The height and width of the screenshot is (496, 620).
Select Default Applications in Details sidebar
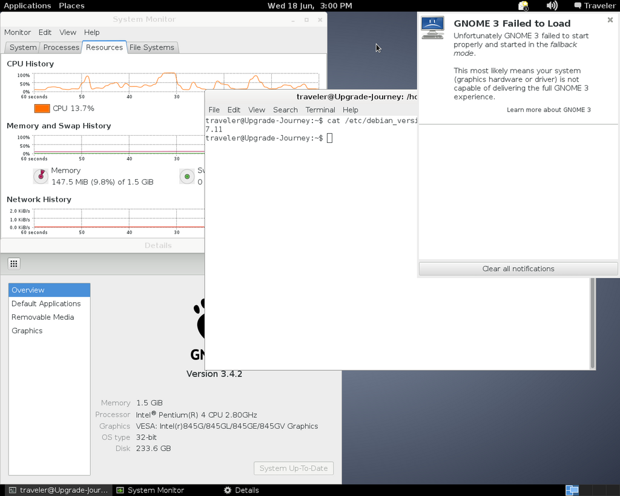point(50,304)
